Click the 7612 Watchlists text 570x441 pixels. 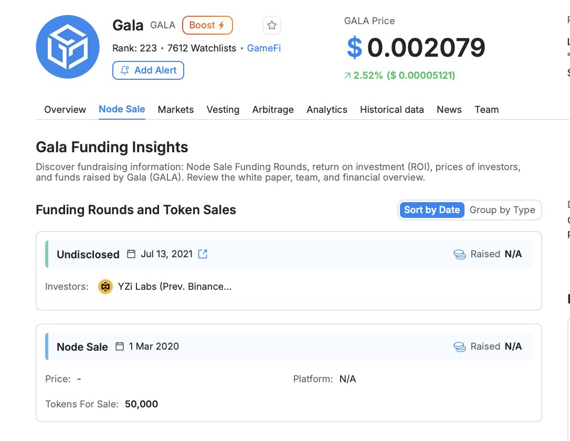tap(202, 48)
